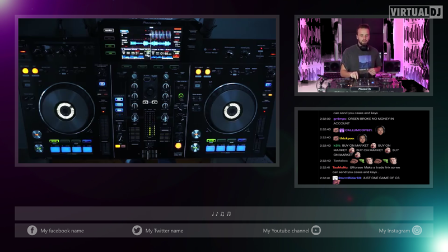This screenshot has height=252, width=448.
Task: Select the DJ webcam video feed
Action: coord(363,55)
